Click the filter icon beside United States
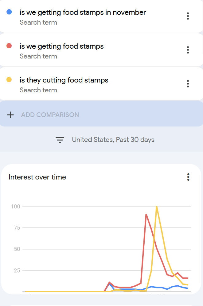 60,140
